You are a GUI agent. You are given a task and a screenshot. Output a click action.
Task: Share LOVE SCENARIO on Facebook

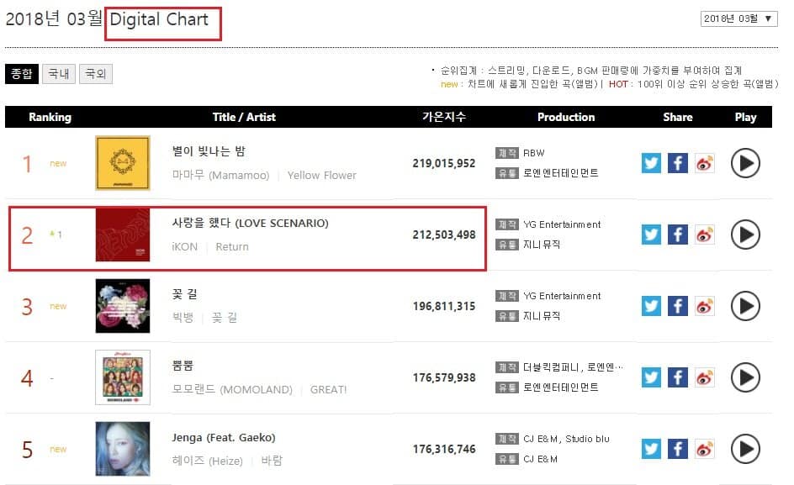click(678, 235)
